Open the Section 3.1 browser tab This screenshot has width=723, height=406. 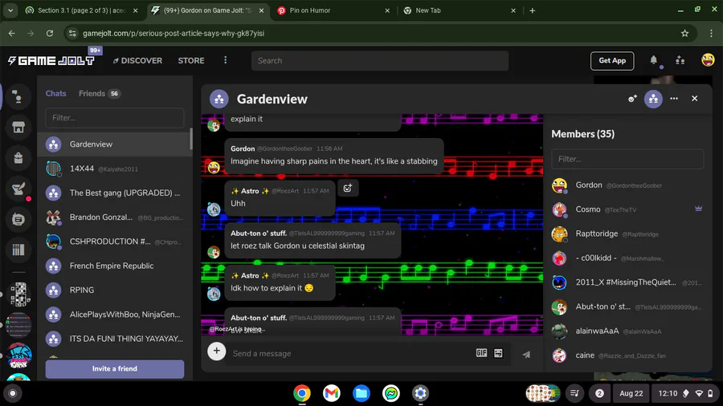click(81, 10)
